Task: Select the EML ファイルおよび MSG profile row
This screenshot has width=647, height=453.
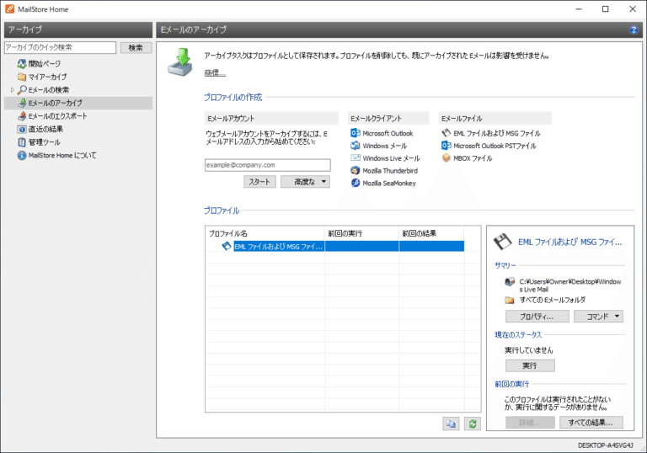Action: tap(335, 247)
